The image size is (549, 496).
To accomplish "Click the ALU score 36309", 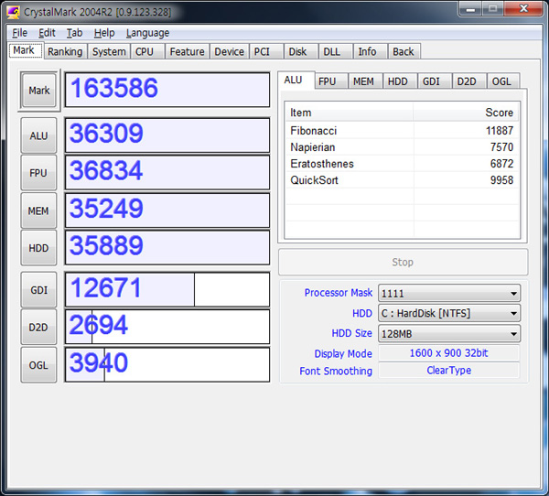I will [x=167, y=135].
